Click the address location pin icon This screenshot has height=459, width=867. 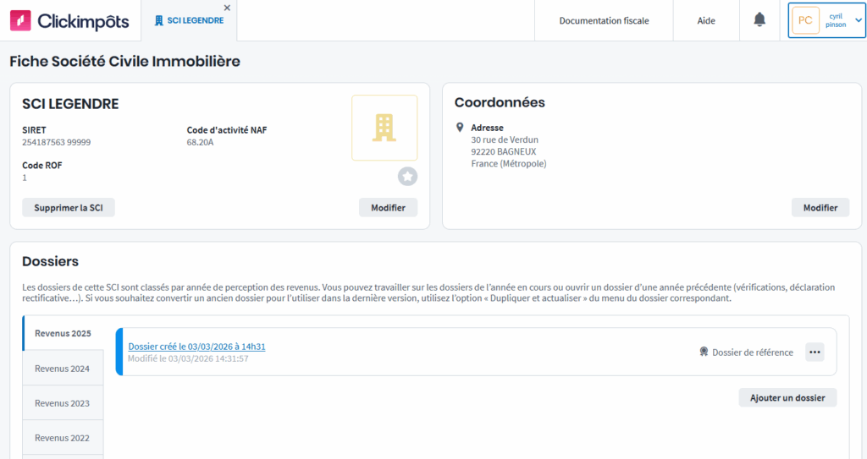460,128
